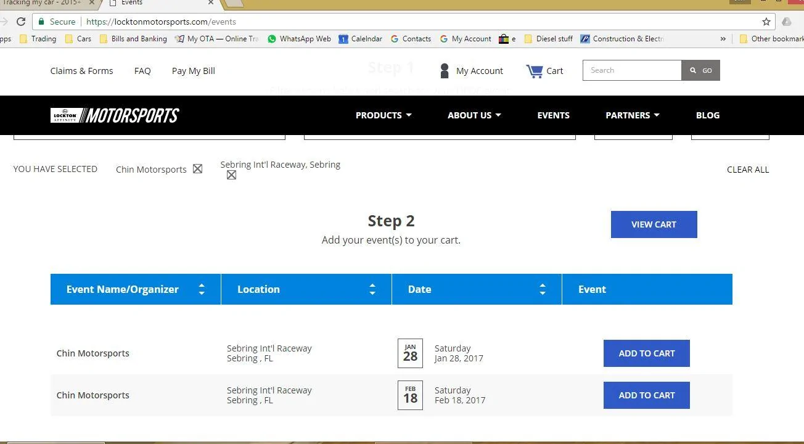Image resolution: width=804 pixels, height=444 pixels.
Task: Add the Feb 18, 2017 event to cart
Action: pos(647,395)
